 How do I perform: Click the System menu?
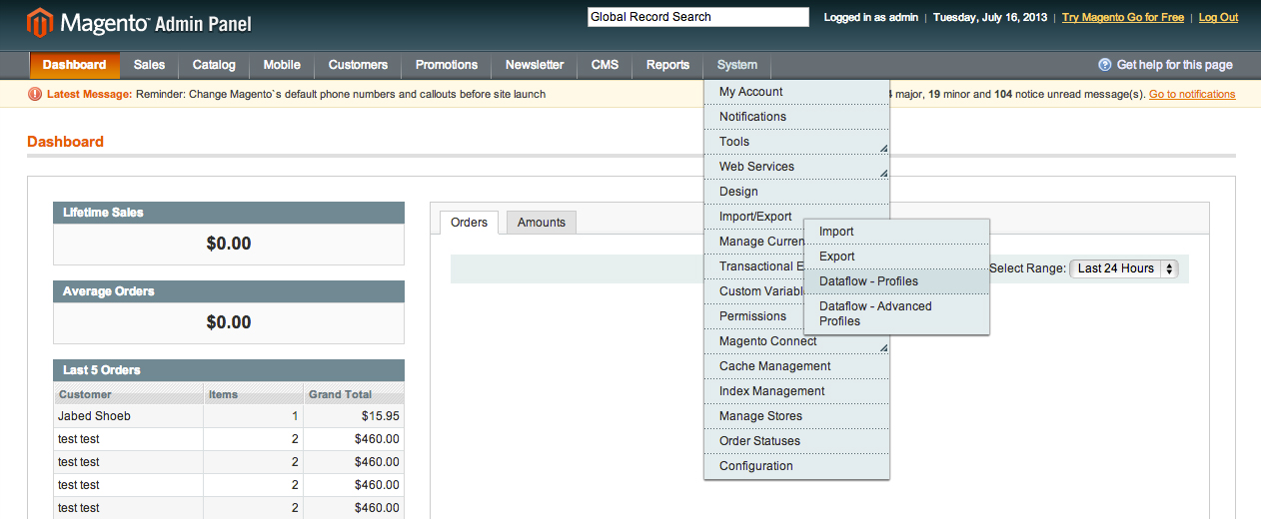pos(737,65)
